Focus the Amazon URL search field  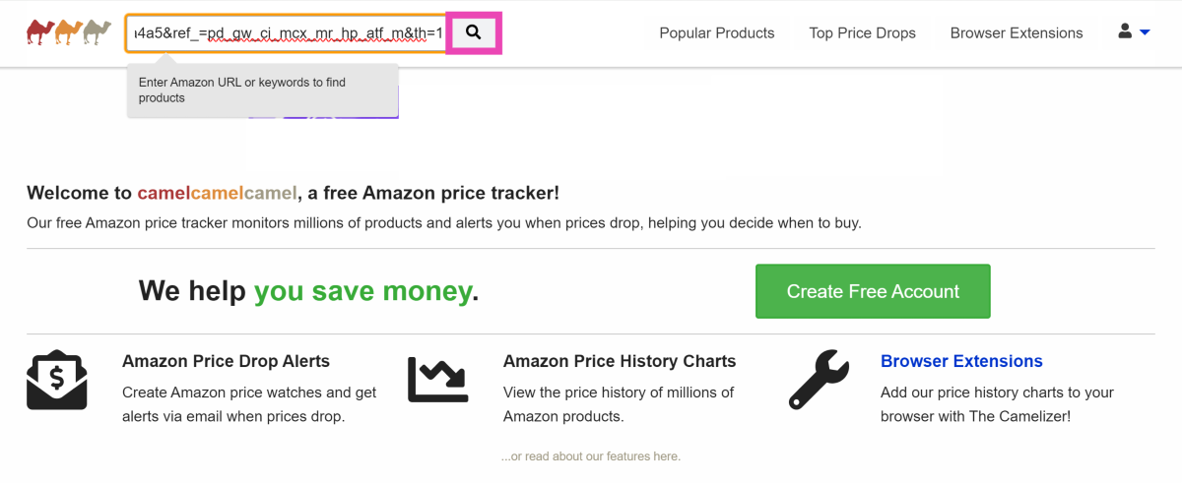point(286,33)
